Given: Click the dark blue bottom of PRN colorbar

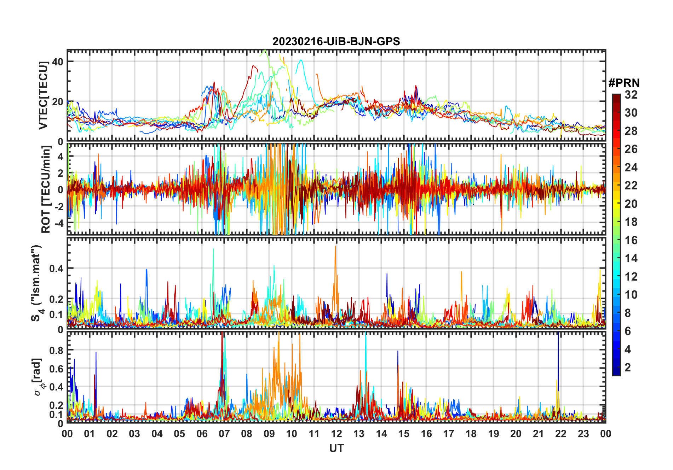Looking at the screenshot, I should (616, 371).
